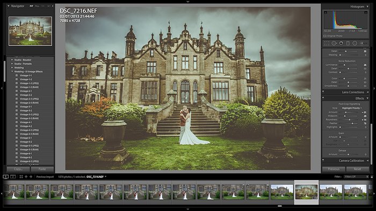Viewport: 376px width, 211px height.
Task: Select the Crop Overlay tool
Action: click(327, 43)
